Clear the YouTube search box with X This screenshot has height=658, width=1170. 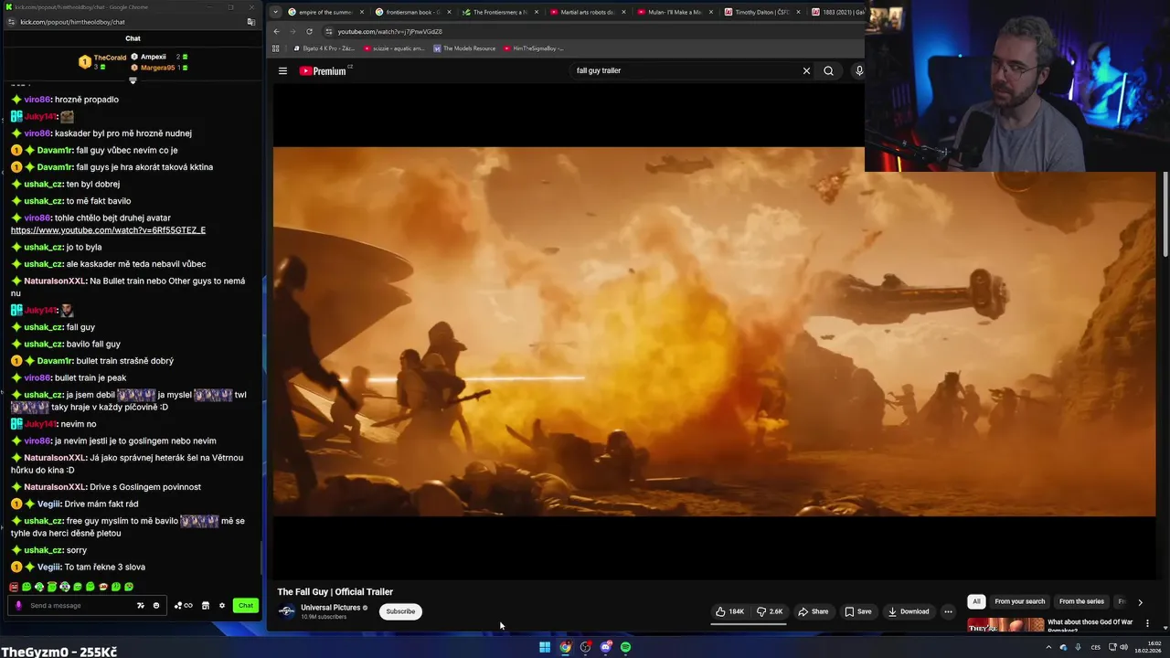pyautogui.click(x=806, y=70)
